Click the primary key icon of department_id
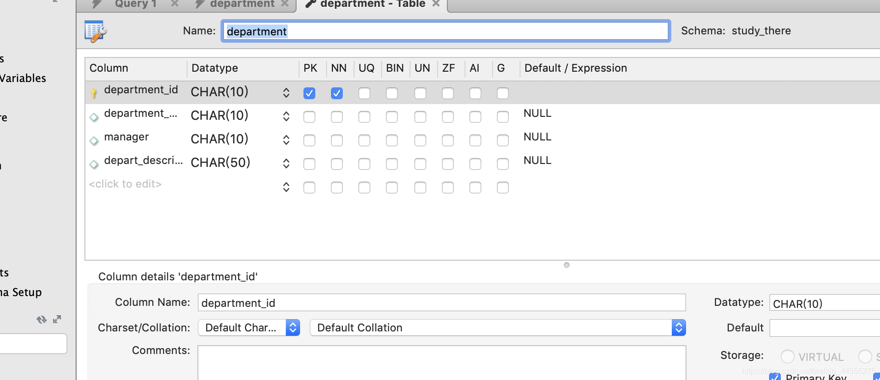Image resolution: width=880 pixels, height=380 pixels. (93, 93)
